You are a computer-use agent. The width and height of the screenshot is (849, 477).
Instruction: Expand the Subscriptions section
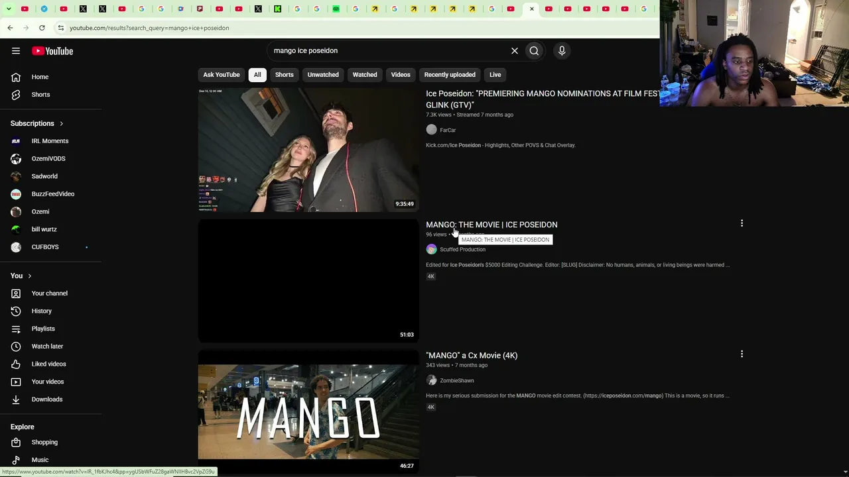pos(37,123)
